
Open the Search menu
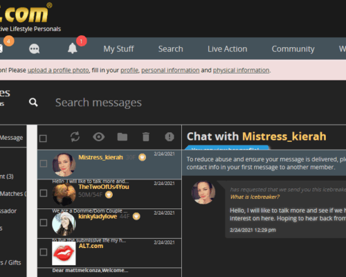171,49
